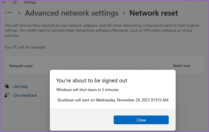
Task: Click "Your PC will be restarted" text
Action: pyautogui.click(x=25, y=47)
